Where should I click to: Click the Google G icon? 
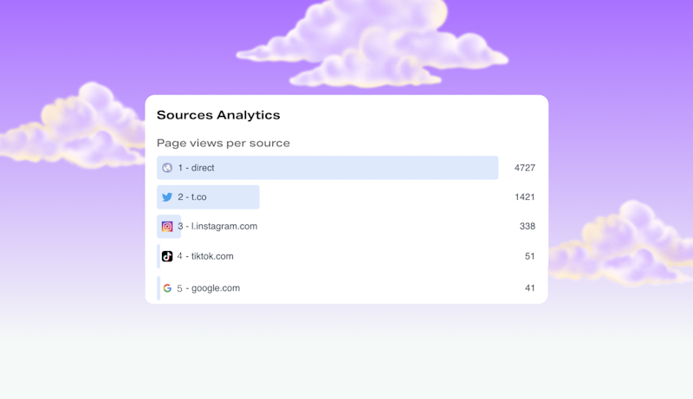coord(167,288)
